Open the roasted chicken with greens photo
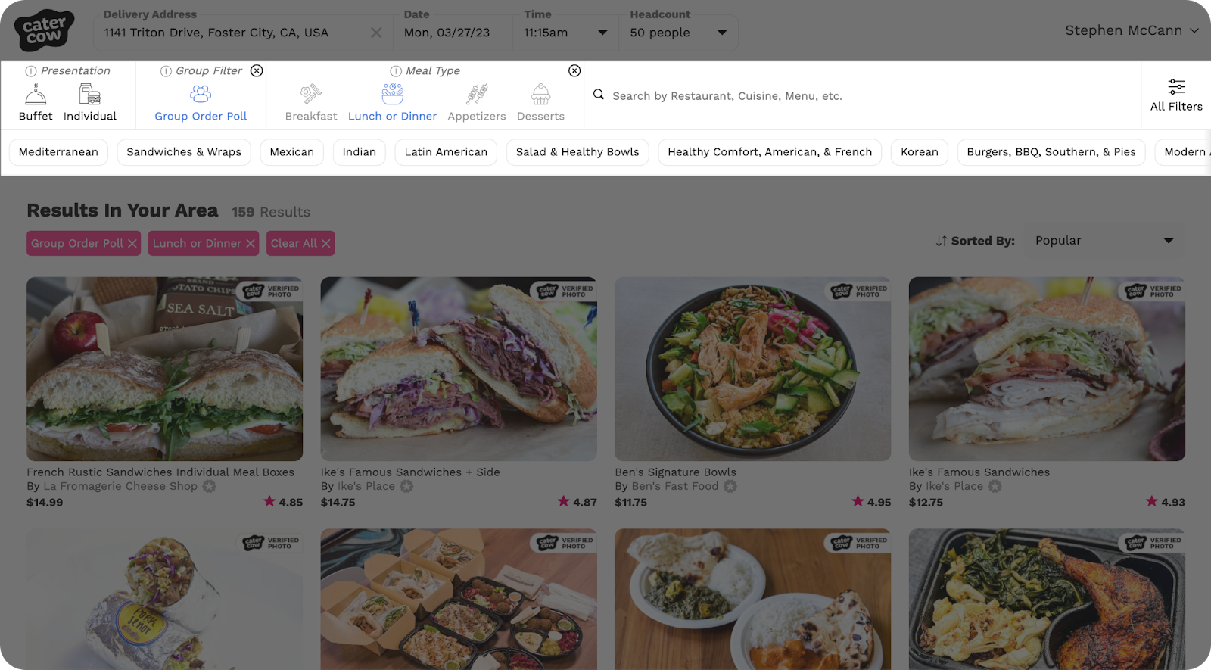 1047,599
